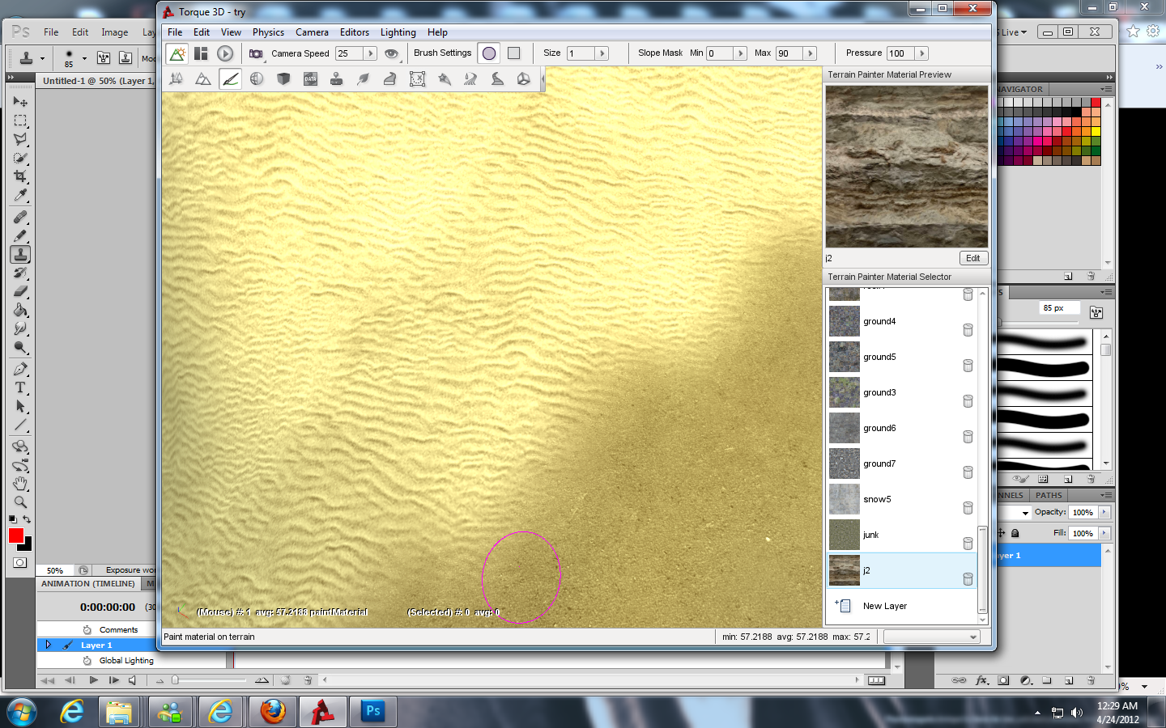This screenshot has height=728, width=1166.
Task: Toggle the eye visibility options icon
Action: click(x=392, y=53)
